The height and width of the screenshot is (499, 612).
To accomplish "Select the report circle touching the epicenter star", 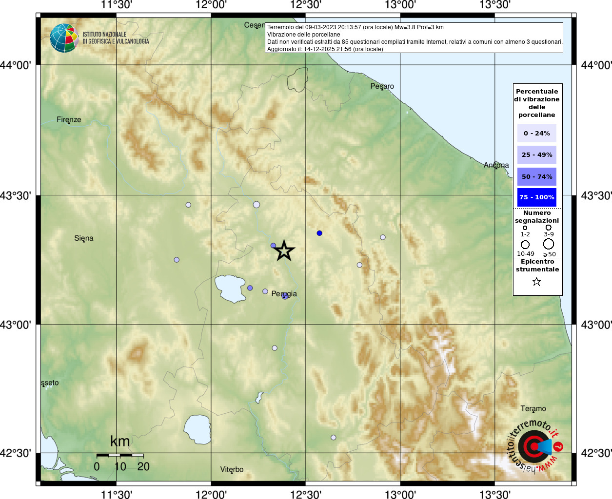I will (x=274, y=246).
